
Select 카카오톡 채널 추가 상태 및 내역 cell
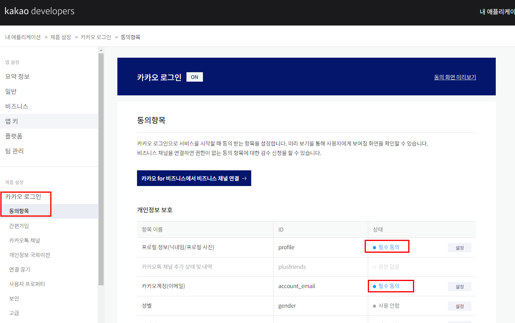tap(205, 267)
